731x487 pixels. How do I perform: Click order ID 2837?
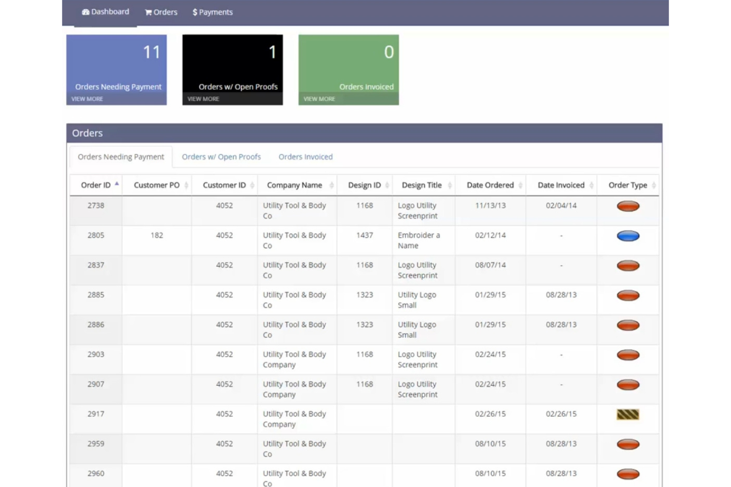96,265
